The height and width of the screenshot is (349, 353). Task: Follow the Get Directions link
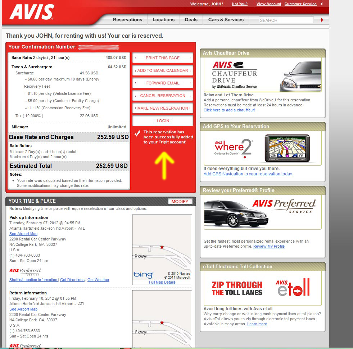point(72,280)
